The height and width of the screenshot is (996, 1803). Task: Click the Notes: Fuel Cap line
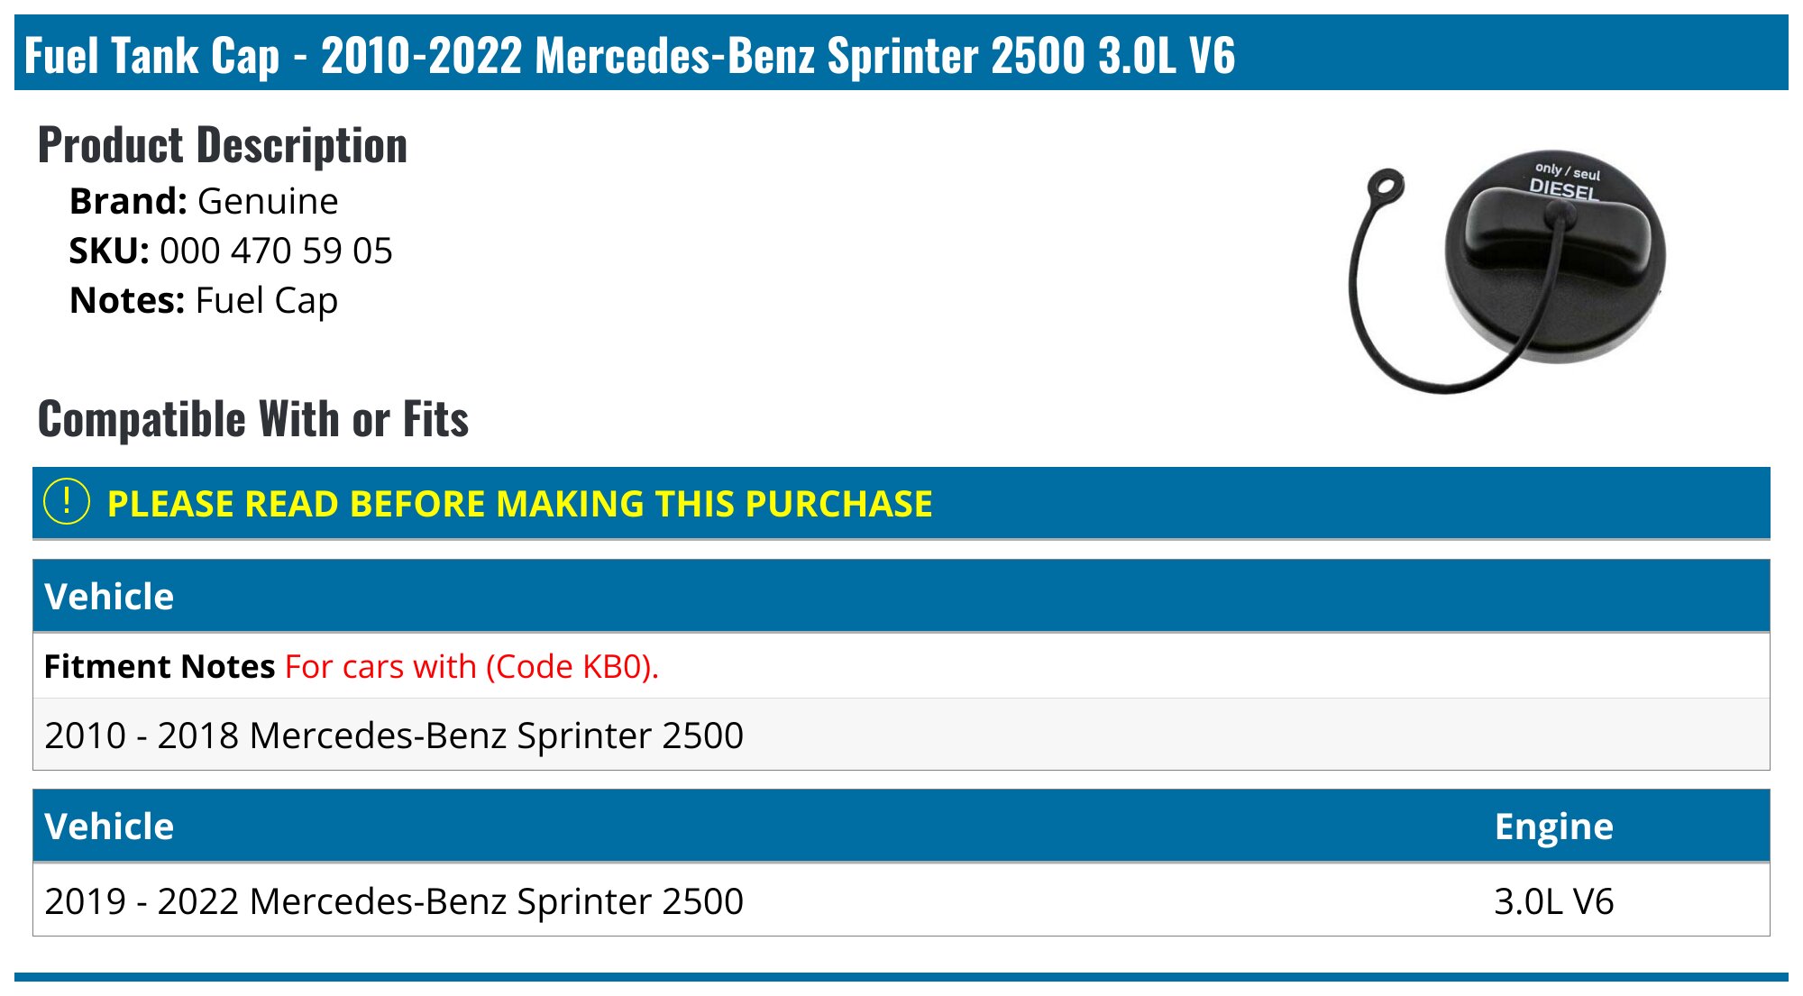[x=204, y=300]
